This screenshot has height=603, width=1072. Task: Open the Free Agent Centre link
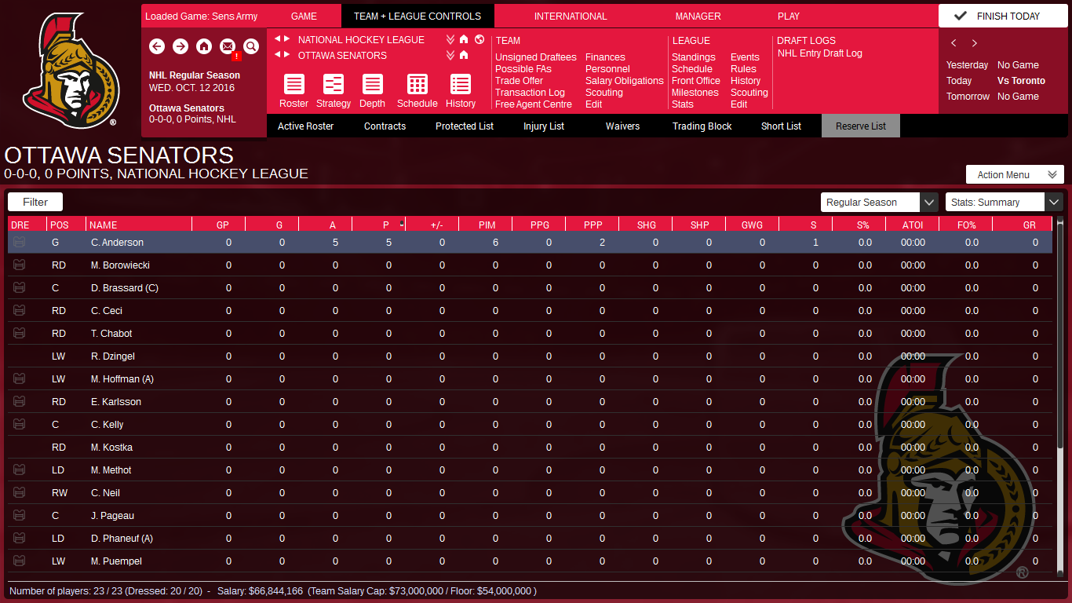point(534,104)
